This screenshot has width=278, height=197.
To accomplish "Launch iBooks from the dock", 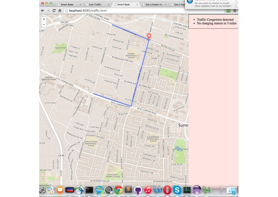I will click(x=60, y=190).
